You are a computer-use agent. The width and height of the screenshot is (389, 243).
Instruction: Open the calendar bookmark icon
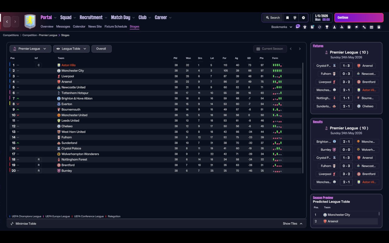pyautogui.click(x=371, y=27)
